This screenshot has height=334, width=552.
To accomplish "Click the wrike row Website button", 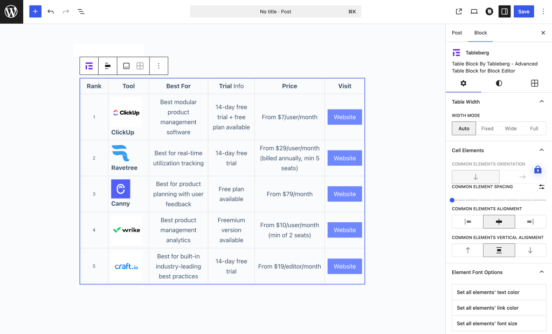I will tap(344, 230).
